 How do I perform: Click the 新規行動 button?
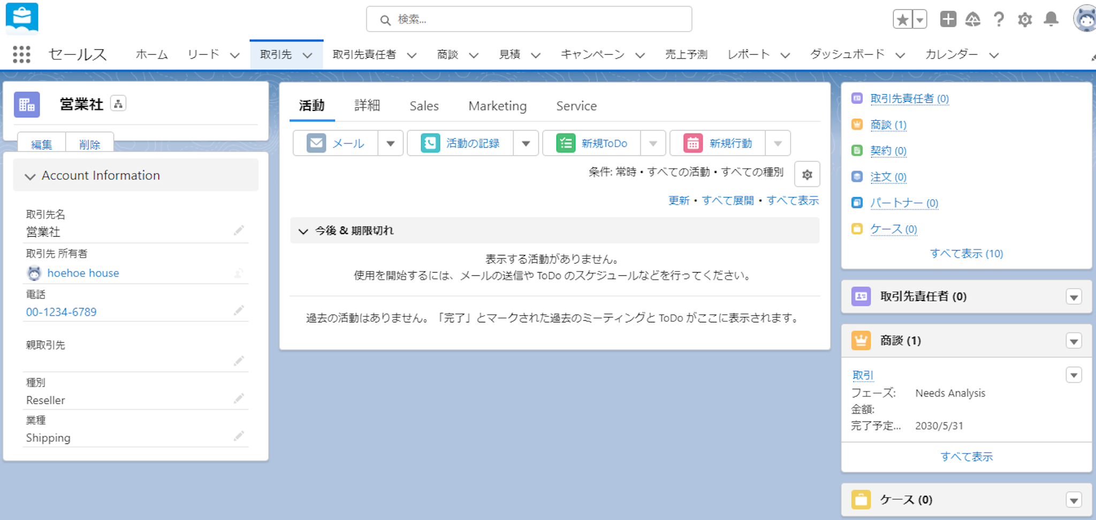pos(718,144)
